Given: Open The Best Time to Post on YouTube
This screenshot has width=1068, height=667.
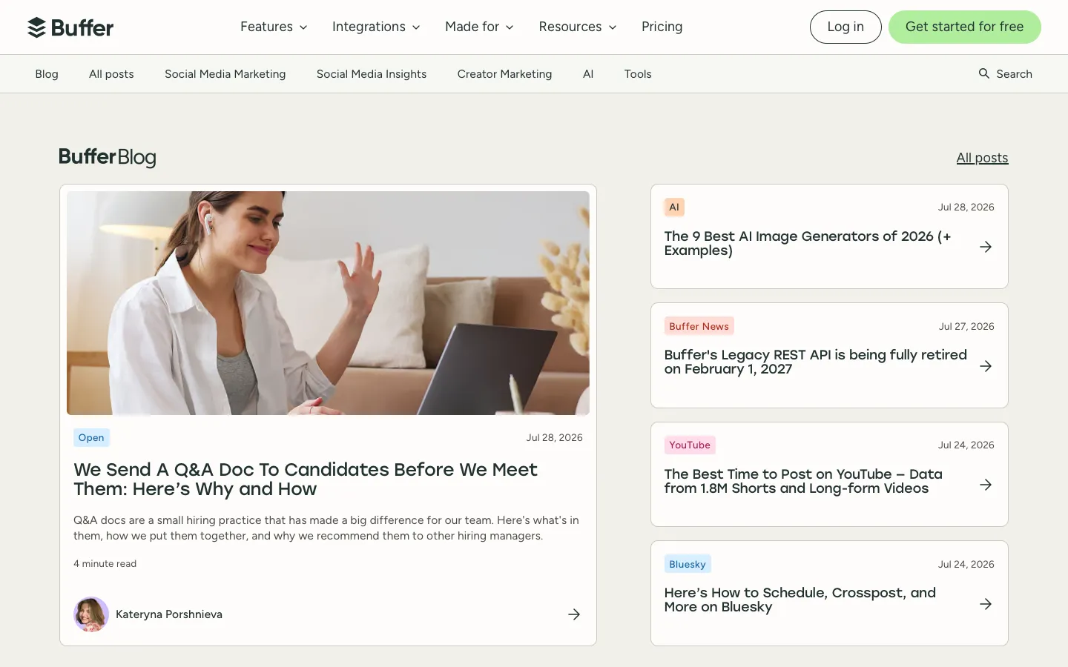Looking at the screenshot, I should pyautogui.click(x=803, y=481).
